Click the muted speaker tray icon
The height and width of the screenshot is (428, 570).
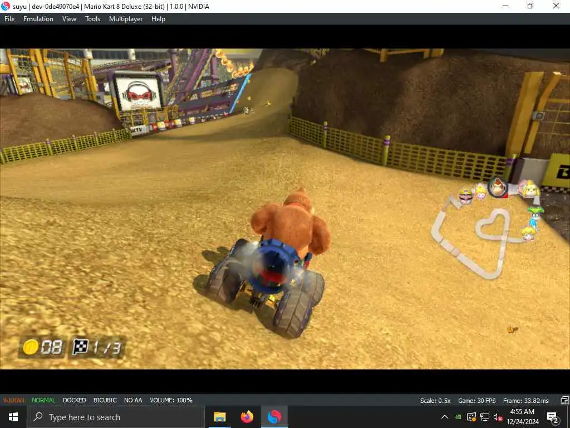(498, 417)
